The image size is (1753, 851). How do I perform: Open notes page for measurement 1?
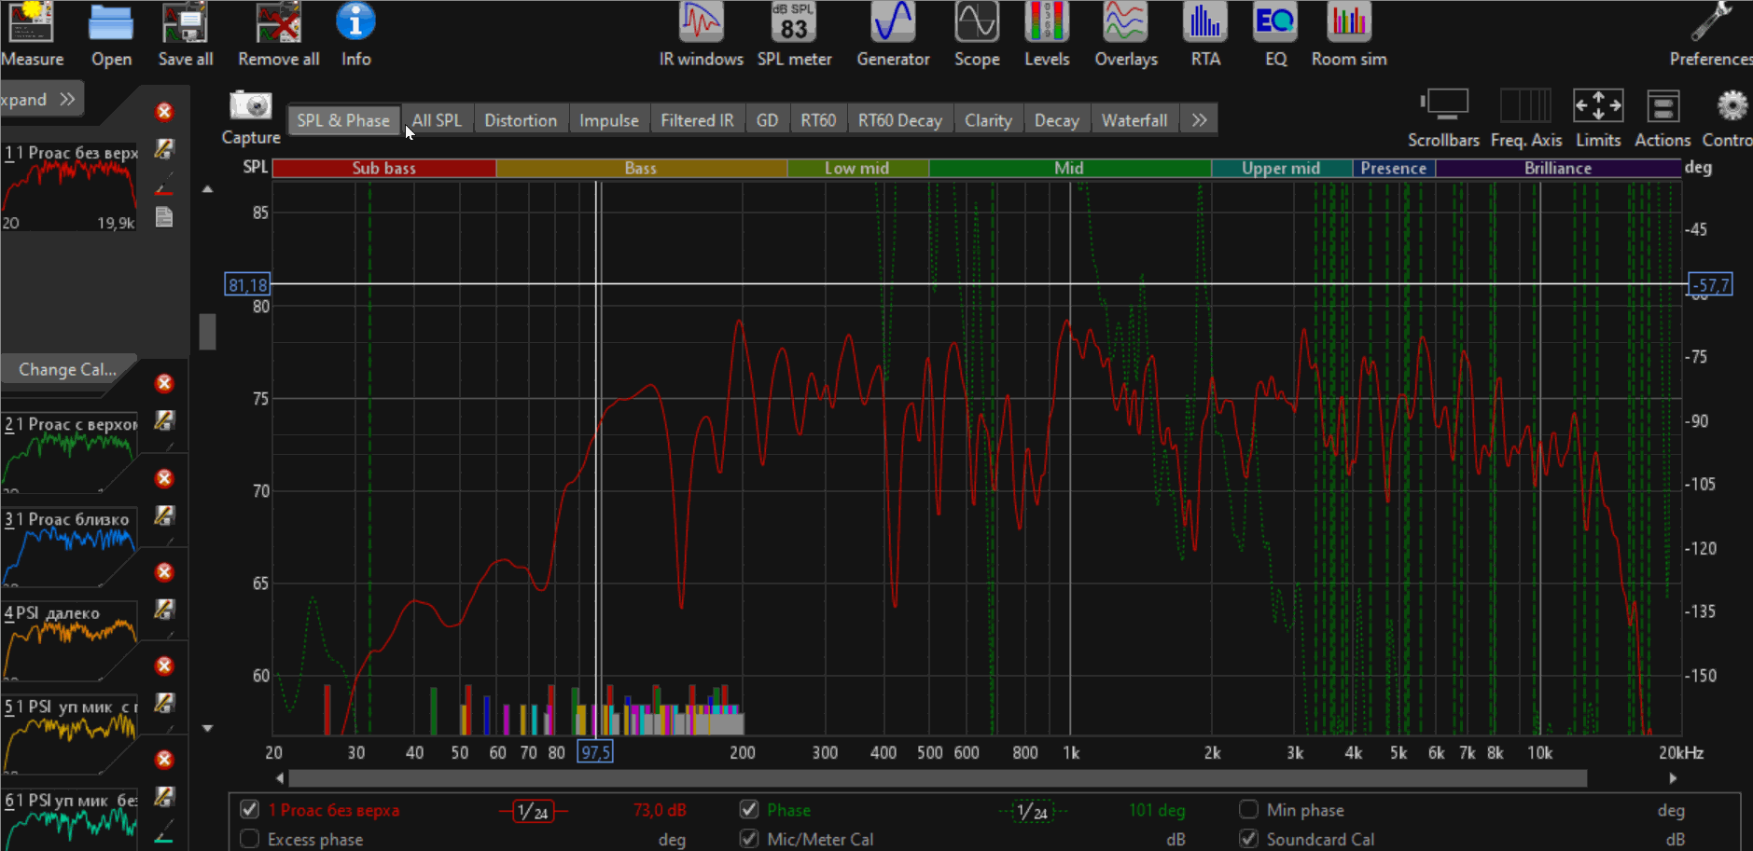tap(164, 217)
